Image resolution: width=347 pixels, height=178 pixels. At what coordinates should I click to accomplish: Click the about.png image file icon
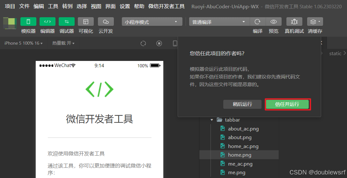223,137
